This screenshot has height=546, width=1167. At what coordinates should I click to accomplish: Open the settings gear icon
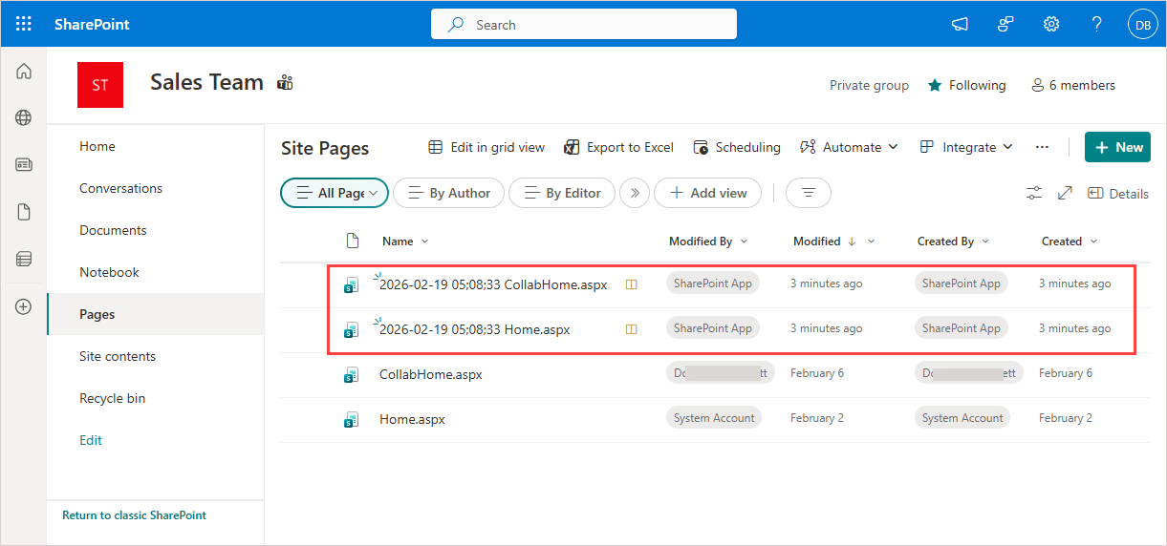1051,24
